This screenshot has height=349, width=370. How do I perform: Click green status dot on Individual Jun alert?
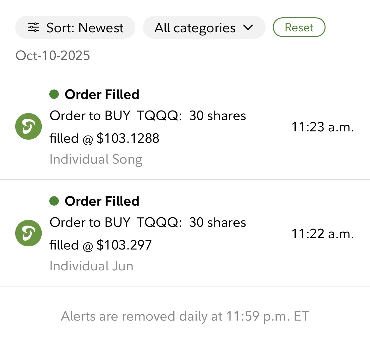pyautogui.click(x=54, y=201)
